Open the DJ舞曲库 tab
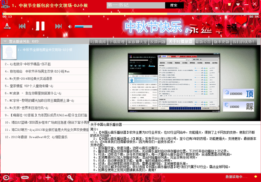This screenshot has width=261, height=182. coord(98,42)
